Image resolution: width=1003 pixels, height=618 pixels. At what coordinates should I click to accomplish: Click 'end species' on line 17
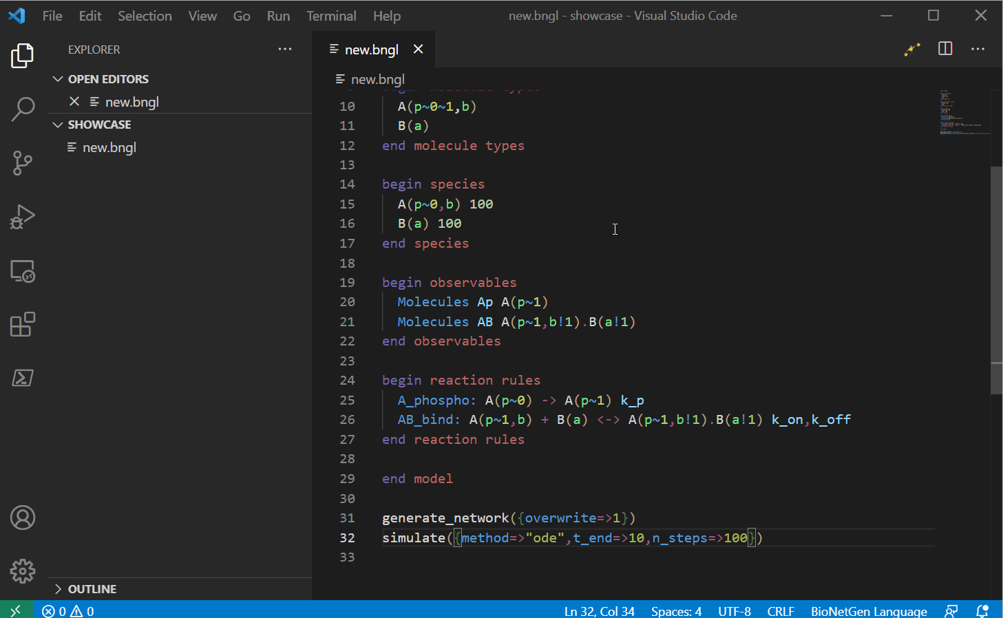[x=425, y=243]
